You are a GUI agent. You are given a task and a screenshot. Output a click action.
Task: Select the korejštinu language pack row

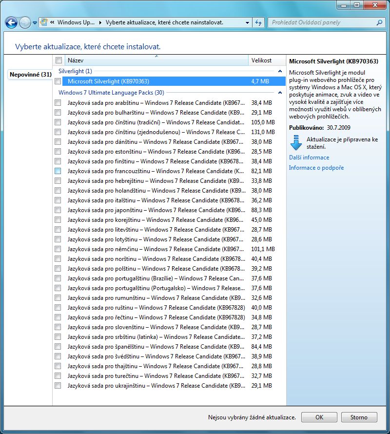(x=170, y=220)
